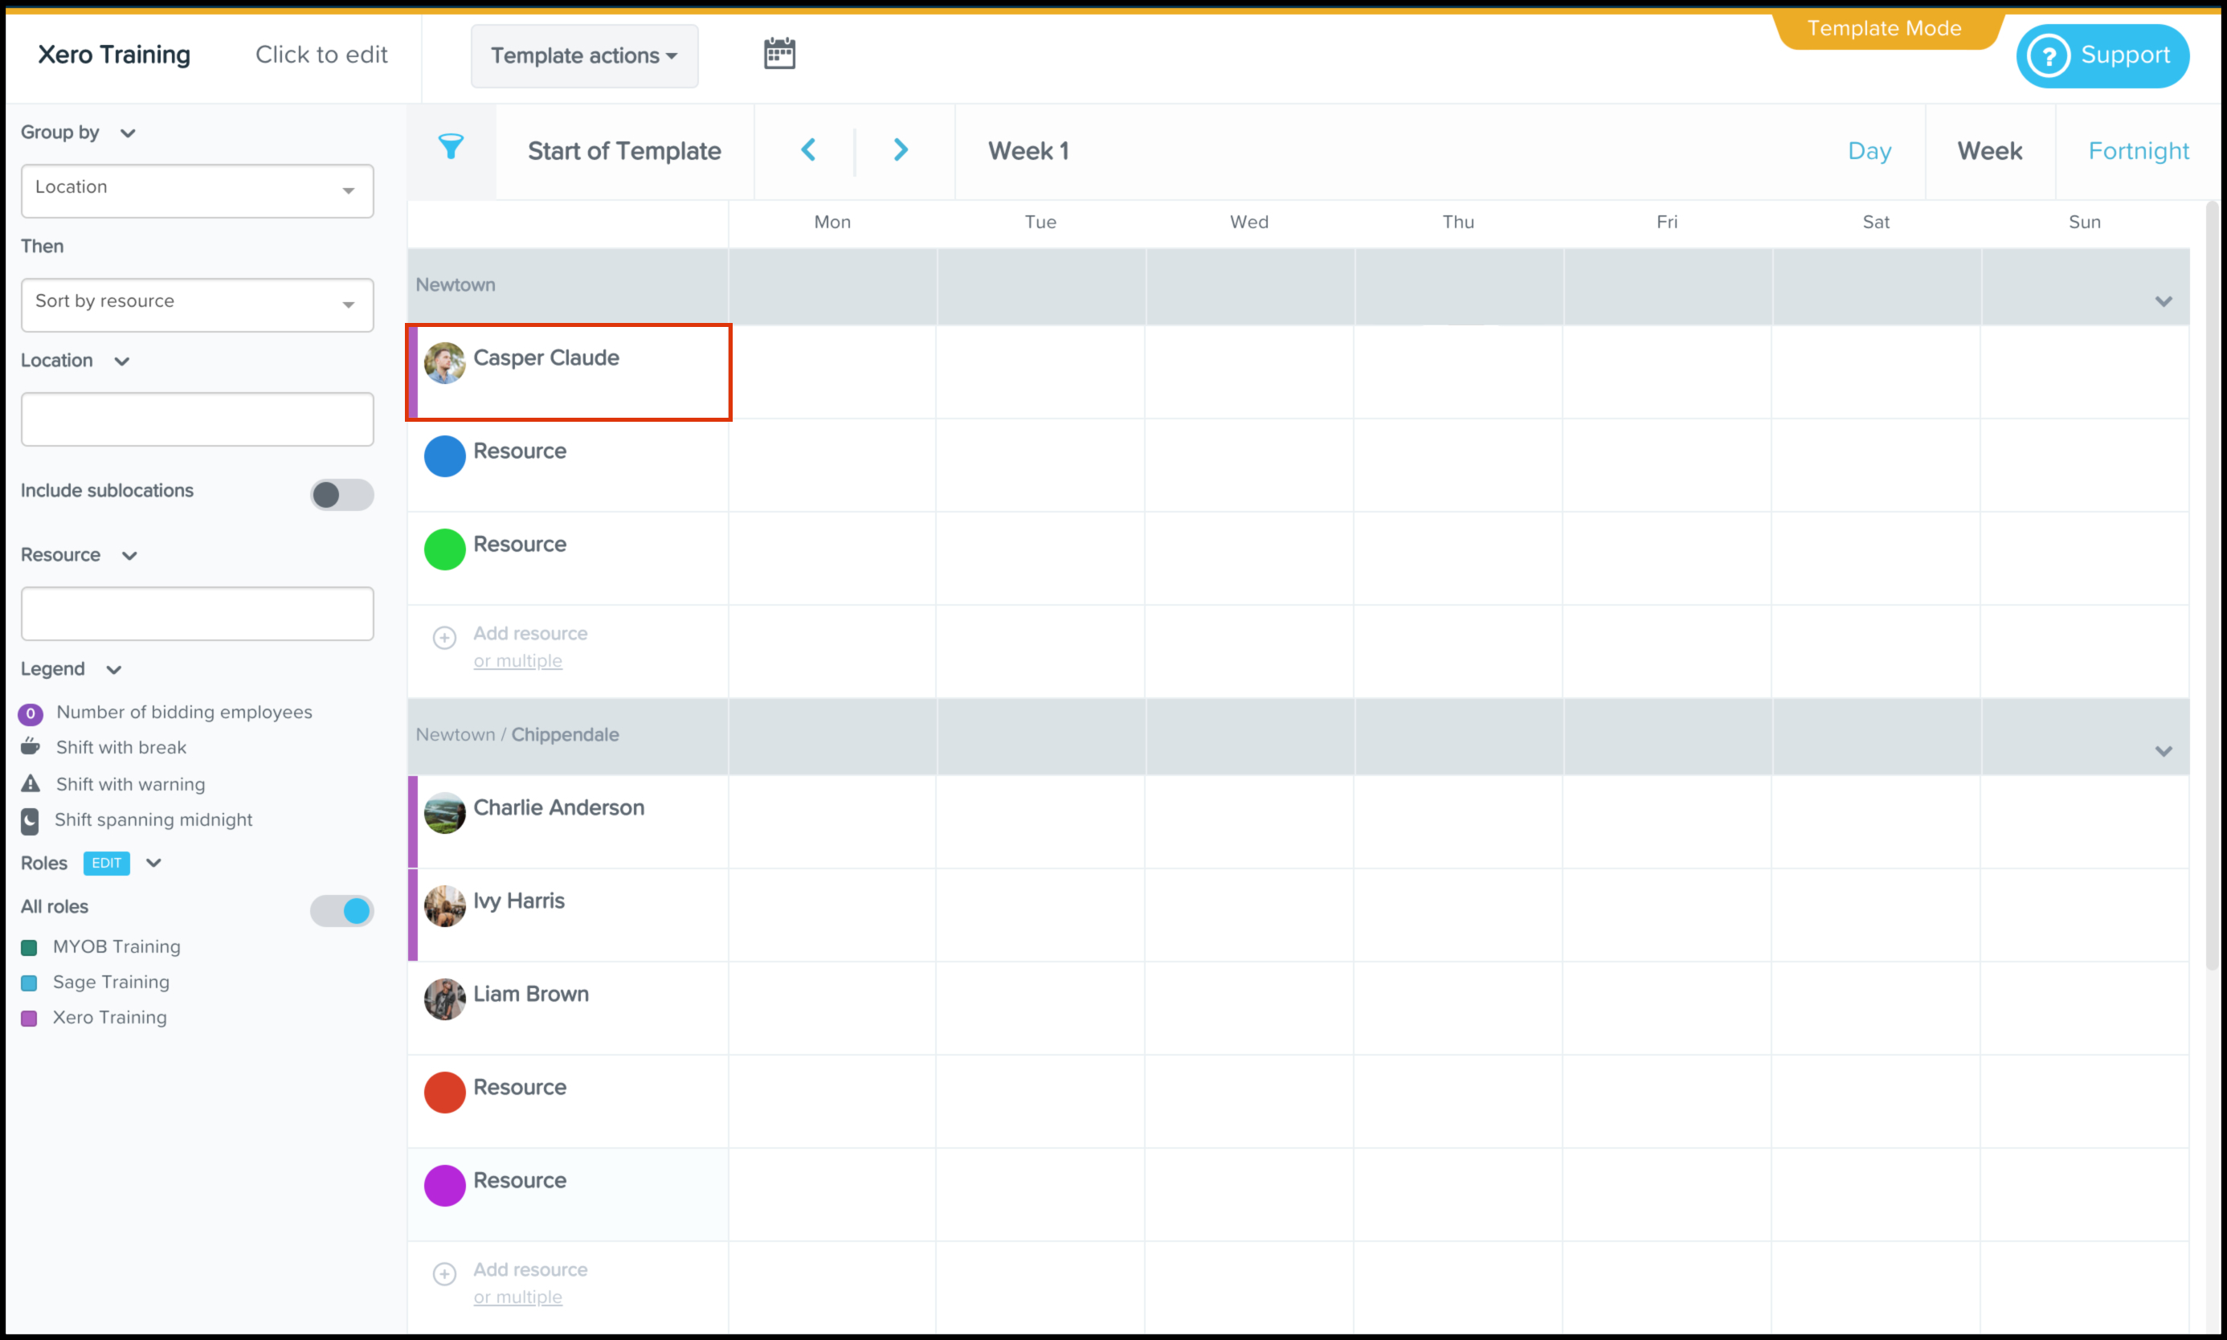The image size is (2227, 1340).
Task: Click the filter funnel icon
Action: point(451,147)
